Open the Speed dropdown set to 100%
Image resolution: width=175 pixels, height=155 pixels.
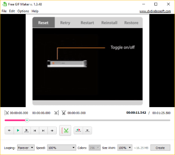tap(61, 148)
